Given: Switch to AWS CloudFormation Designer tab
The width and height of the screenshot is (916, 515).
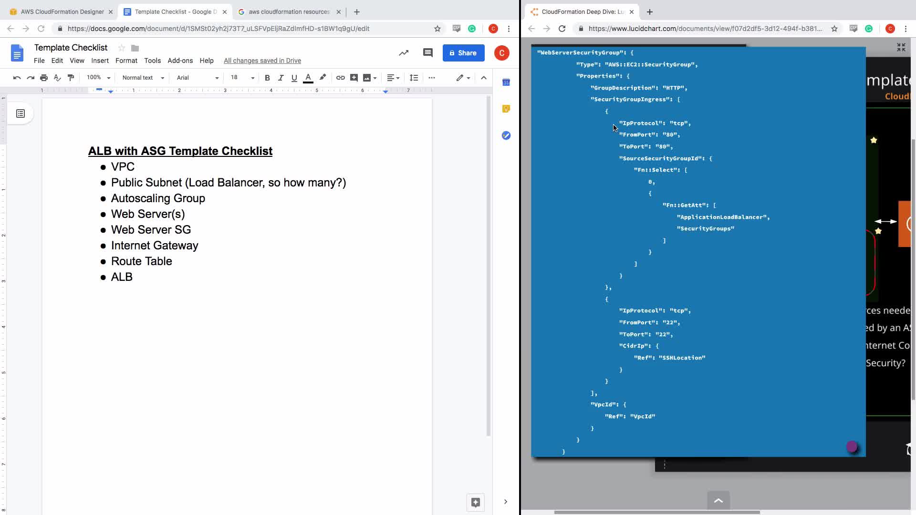Looking at the screenshot, I should coord(62,11).
